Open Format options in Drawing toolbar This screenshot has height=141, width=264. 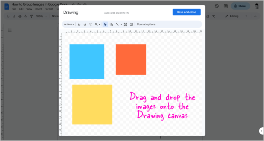[146, 24]
